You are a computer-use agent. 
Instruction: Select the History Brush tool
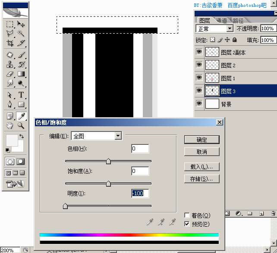coord(21,64)
